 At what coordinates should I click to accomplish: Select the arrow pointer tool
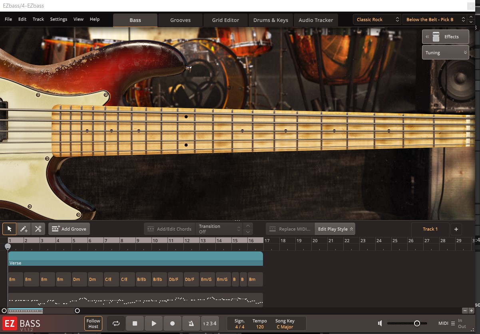coord(9,229)
